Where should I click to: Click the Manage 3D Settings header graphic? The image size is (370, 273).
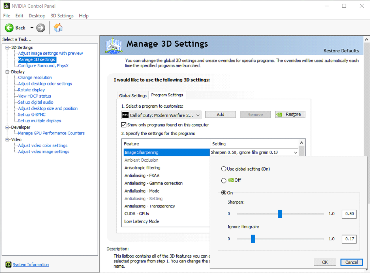[x=113, y=45]
